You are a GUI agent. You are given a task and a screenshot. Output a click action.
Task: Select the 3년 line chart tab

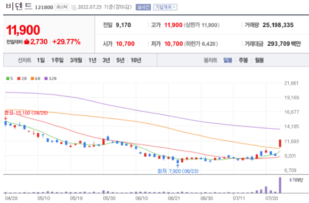(x=106, y=60)
